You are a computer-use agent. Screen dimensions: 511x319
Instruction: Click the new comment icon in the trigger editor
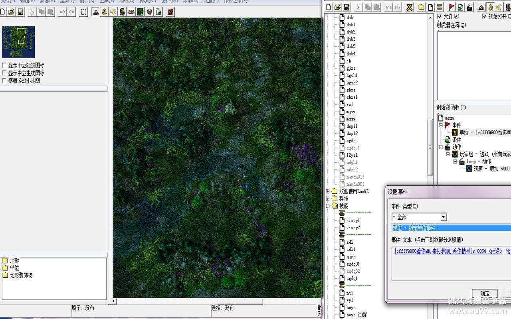[440, 7]
